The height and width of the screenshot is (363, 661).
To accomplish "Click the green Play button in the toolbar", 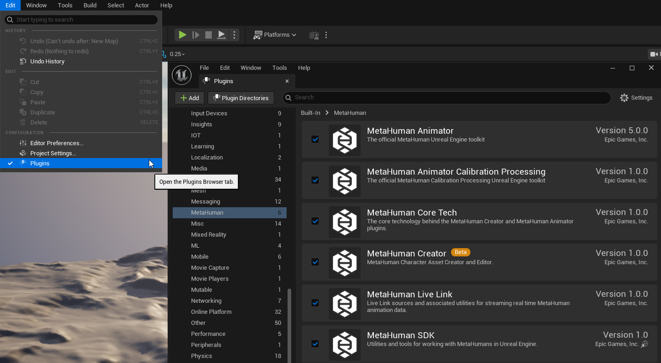I will point(182,35).
